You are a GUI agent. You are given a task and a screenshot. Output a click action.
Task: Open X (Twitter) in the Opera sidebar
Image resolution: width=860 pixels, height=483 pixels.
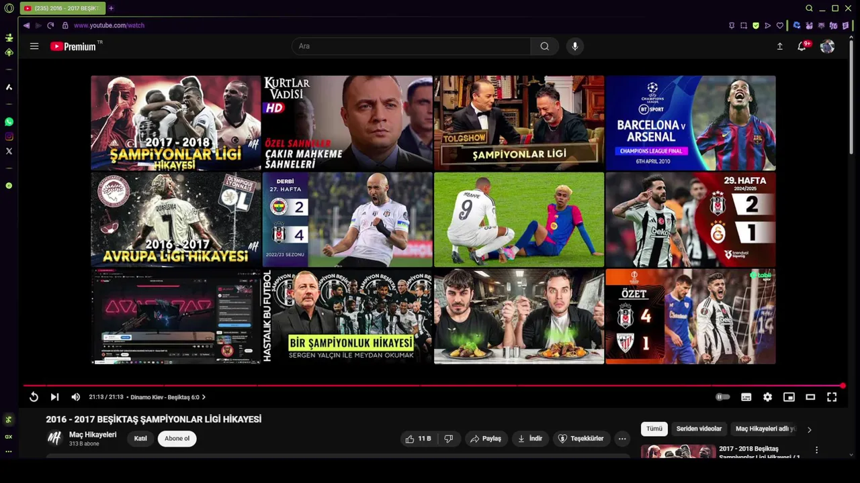tap(9, 152)
